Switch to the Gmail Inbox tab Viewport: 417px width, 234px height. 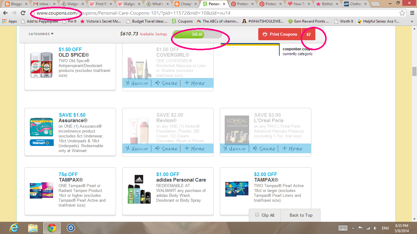pyautogui.click(x=44, y=4)
